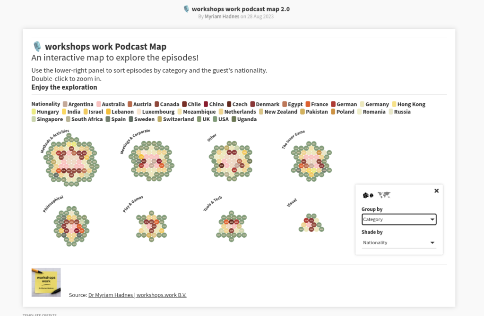The width and height of the screenshot is (484, 316).
Task: Click the Argentina legend color swatch
Action: coord(65,104)
